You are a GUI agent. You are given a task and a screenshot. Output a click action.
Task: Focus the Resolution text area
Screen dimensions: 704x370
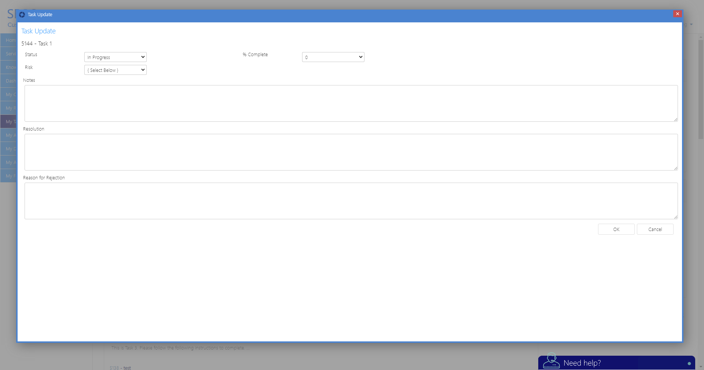tap(351, 152)
